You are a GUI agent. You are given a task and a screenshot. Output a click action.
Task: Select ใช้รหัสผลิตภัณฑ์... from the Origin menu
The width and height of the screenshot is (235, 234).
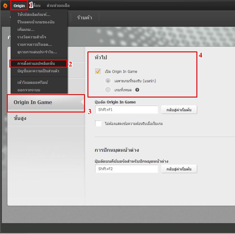point(39,15)
